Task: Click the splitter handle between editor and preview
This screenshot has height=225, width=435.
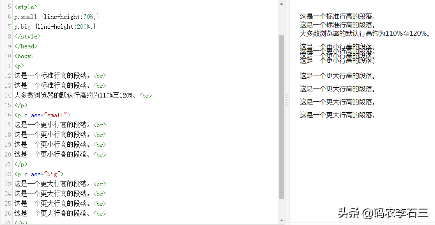Action: pos(287,100)
